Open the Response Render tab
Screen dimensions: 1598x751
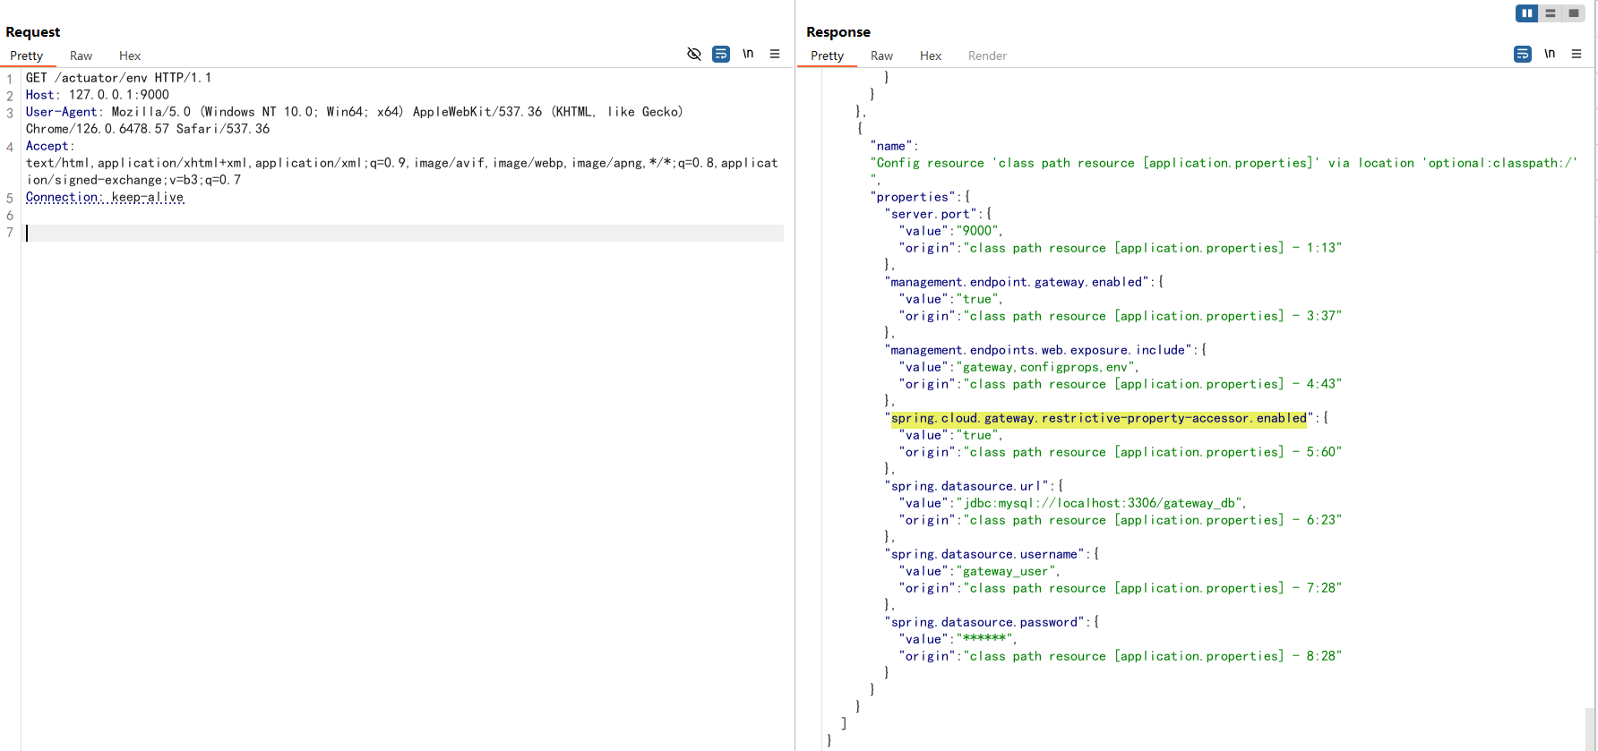[x=987, y=55]
